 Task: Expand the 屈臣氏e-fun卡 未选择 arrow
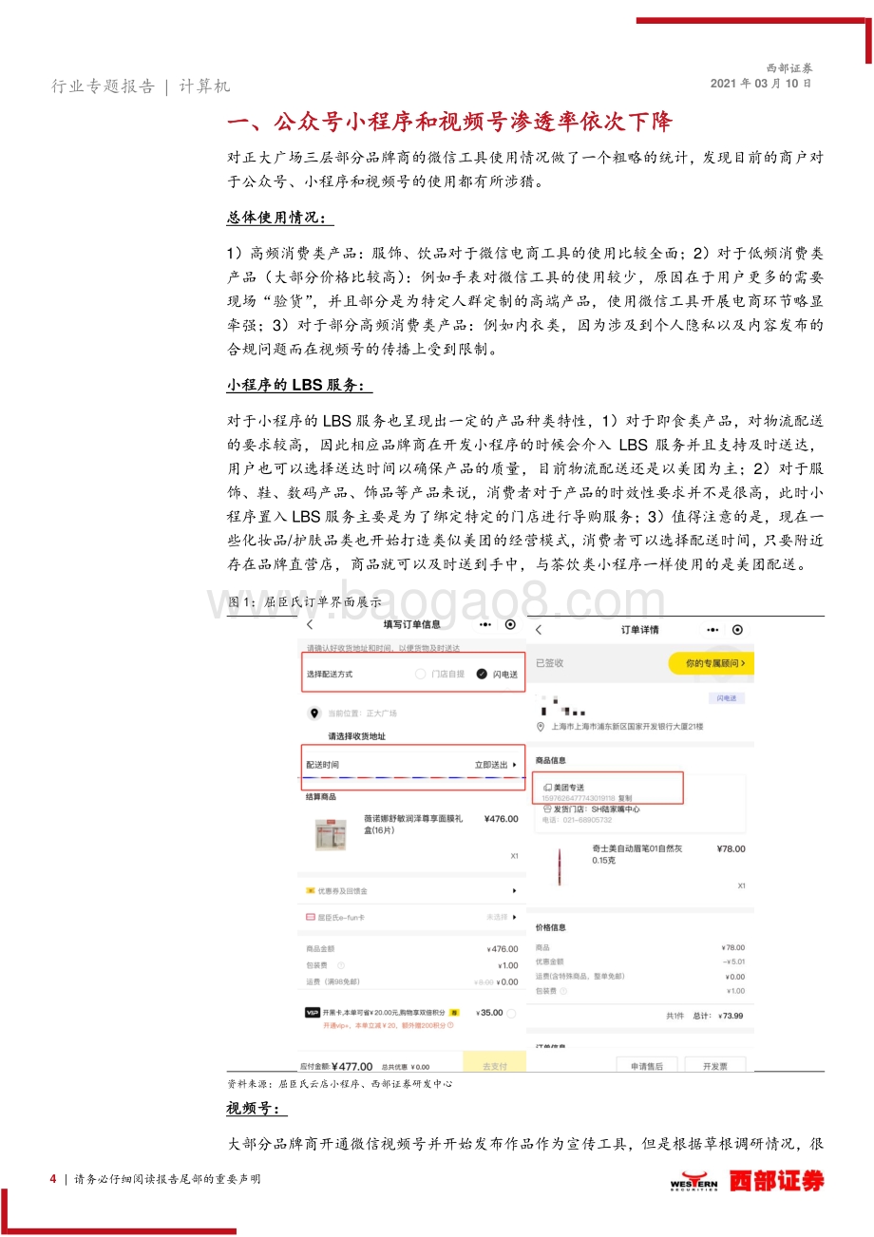515,918
